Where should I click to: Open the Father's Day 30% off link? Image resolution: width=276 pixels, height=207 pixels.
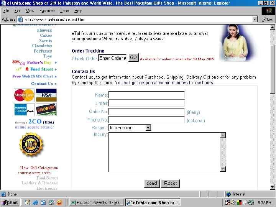[x=34, y=62]
